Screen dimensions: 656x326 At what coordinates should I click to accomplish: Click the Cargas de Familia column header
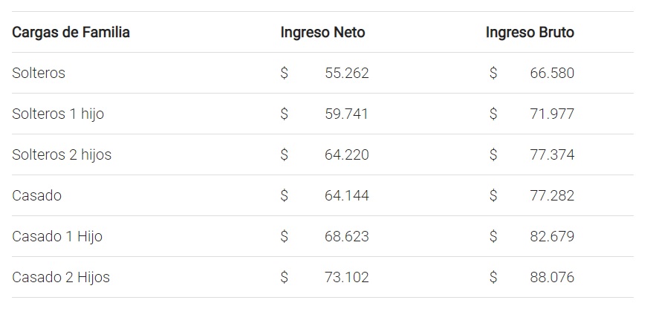click(x=71, y=33)
